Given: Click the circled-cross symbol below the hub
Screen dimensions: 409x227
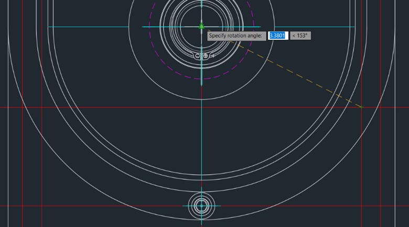Looking at the screenshot, I should [x=206, y=56].
